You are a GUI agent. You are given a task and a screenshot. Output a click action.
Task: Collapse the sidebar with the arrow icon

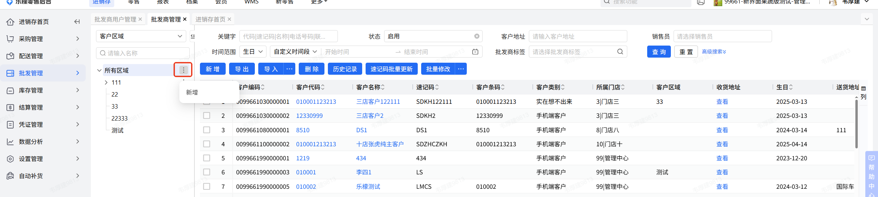[x=77, y=22]
